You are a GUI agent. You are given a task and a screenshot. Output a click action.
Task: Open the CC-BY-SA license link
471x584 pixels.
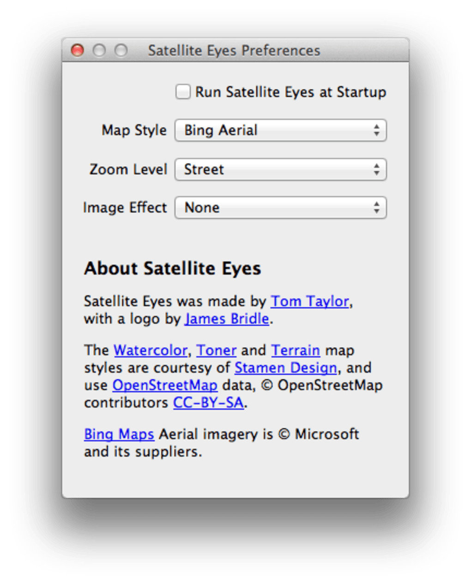(208, 403)
